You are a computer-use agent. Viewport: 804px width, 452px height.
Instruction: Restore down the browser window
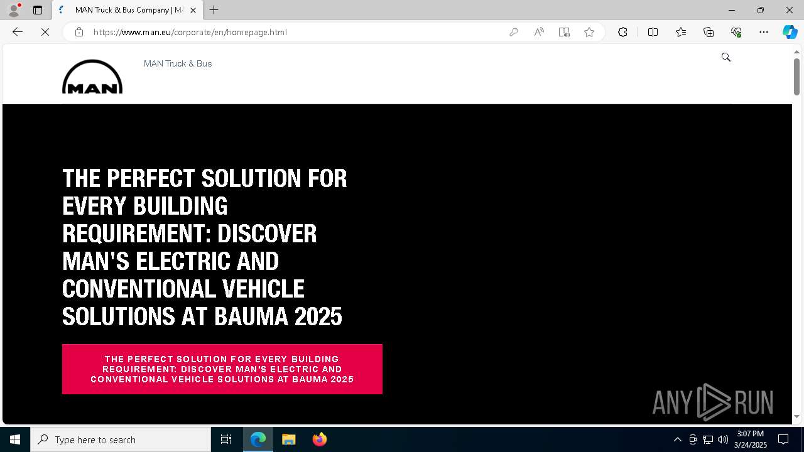761,10
